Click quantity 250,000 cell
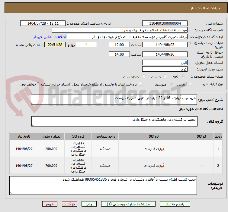 click(x=51, y=149)
